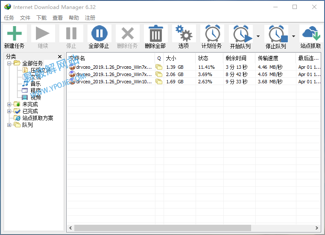Select the 视频 category
325x235 pixels.
click(35, 97)
